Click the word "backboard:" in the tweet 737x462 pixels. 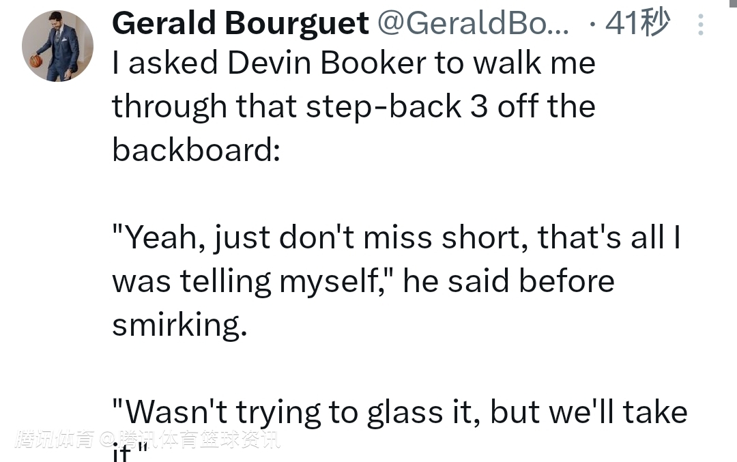pyautogui.click(x=196, y=150)
